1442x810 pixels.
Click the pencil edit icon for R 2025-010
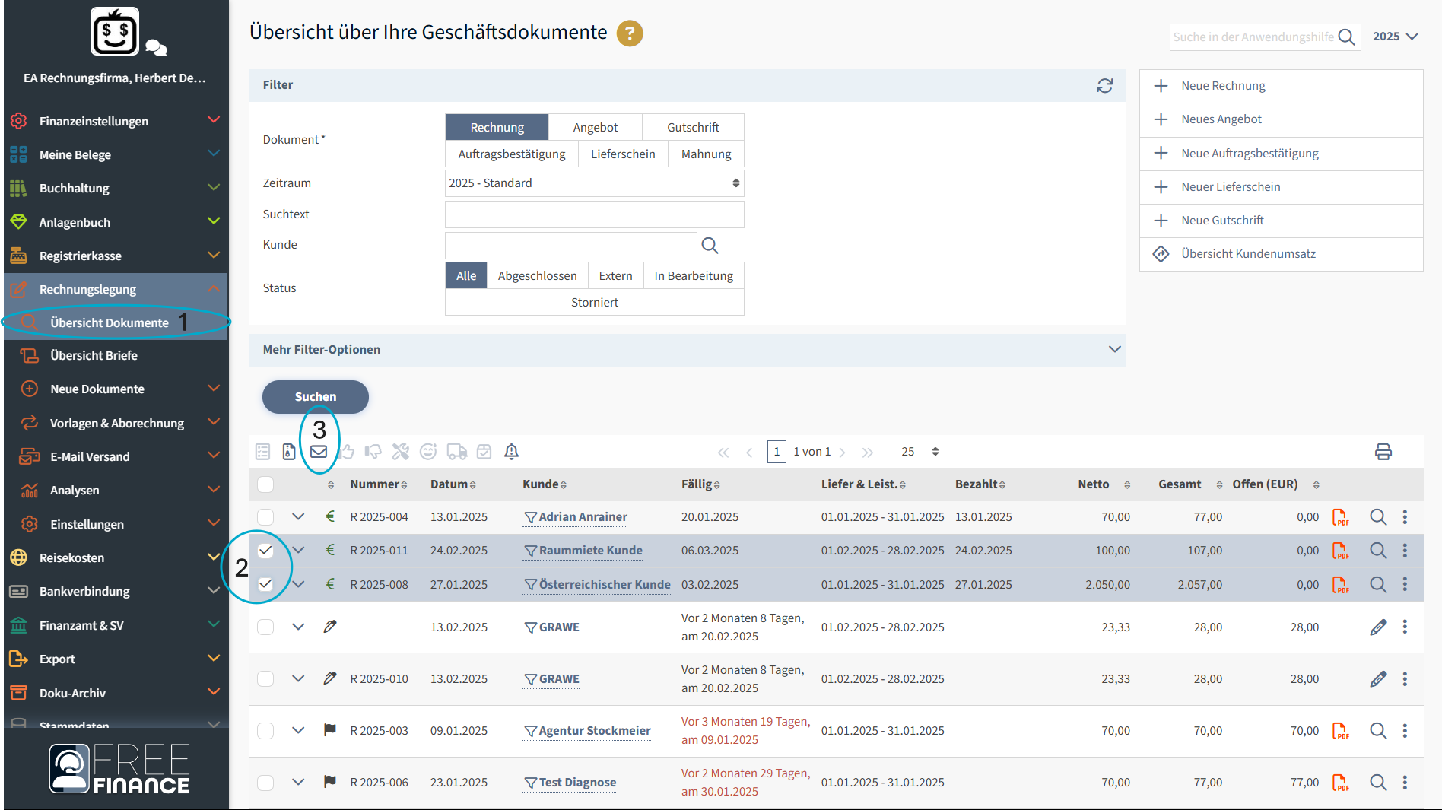[1377, 679]
